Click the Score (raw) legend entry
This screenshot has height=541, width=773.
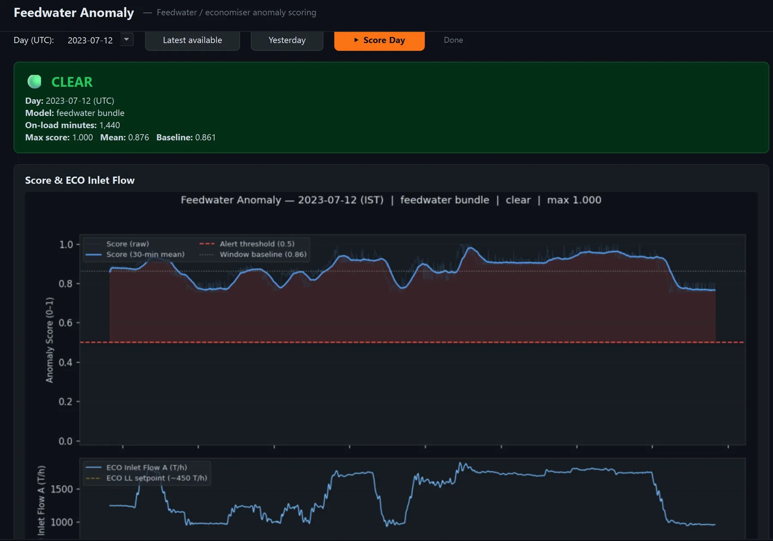[x=117, y=244]
